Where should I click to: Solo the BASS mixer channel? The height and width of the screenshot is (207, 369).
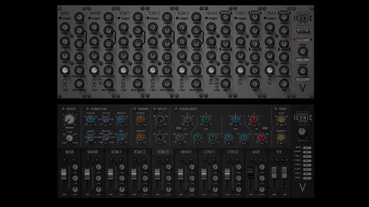65,160
